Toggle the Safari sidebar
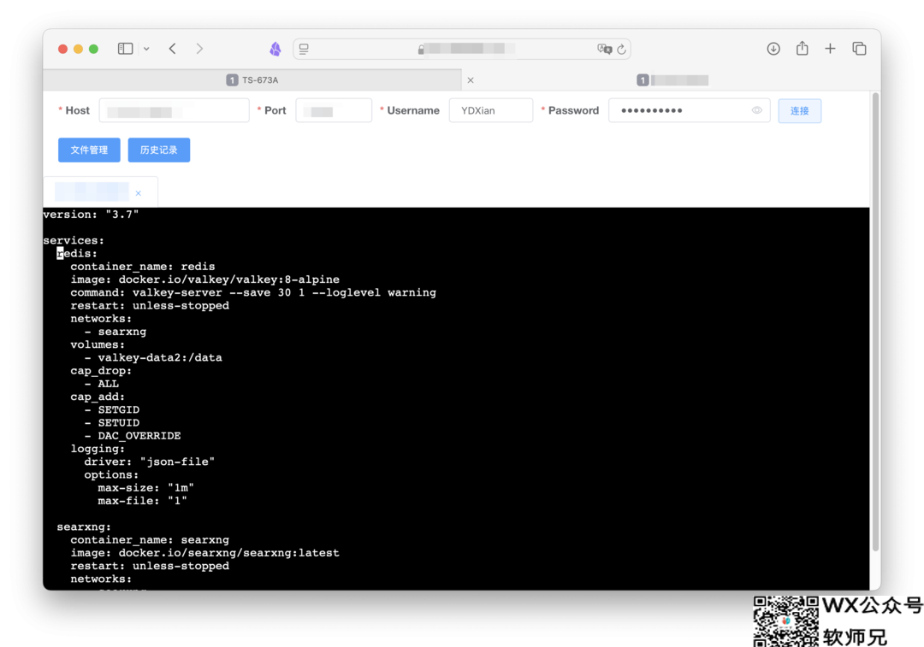Screen dimensions: 924x647 click(125, 49)
